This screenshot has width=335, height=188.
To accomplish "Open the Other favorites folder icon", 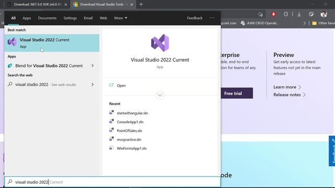I will [314, 23].
